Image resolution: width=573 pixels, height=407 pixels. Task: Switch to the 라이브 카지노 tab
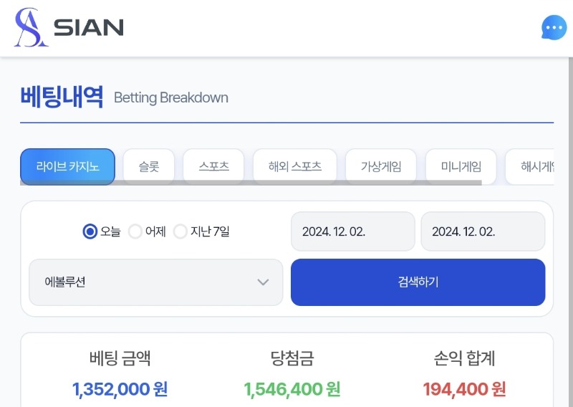[x=67, y=167]
